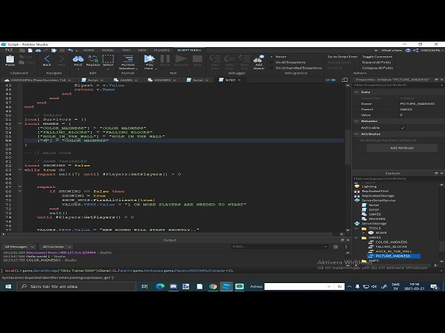Switch to the VIEW ribbon tab
Screen dimensions: 445x333
142,50
